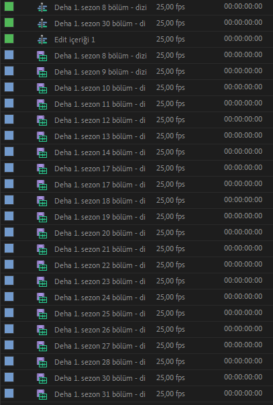Click the 25,00 fps value of Deha 20 bölüm
The width and height of the screenshot is (273, 405).
click(170, 232)
